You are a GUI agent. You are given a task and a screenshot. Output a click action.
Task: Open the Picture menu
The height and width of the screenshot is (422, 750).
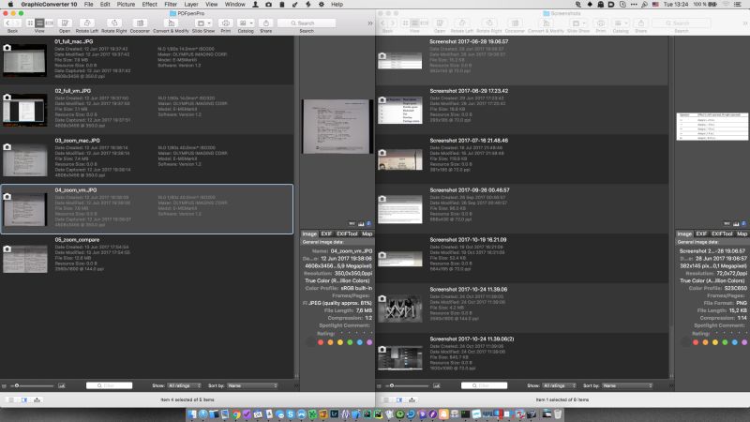pyautogui.click(x=126, y=5)
